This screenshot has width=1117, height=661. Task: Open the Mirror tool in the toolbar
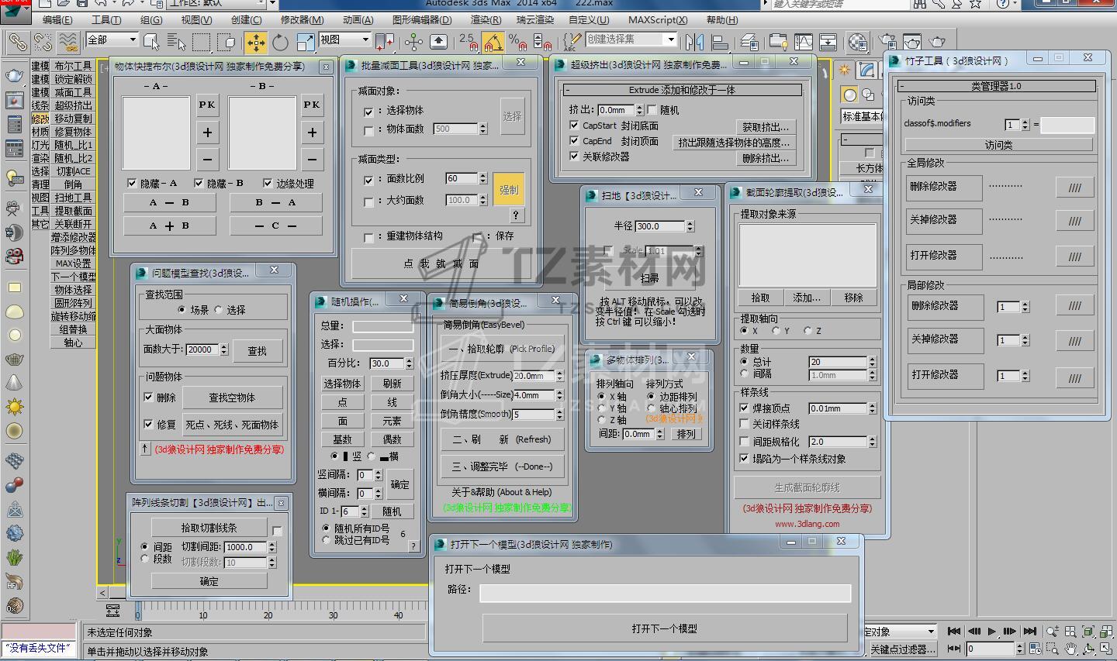point(695,42)
